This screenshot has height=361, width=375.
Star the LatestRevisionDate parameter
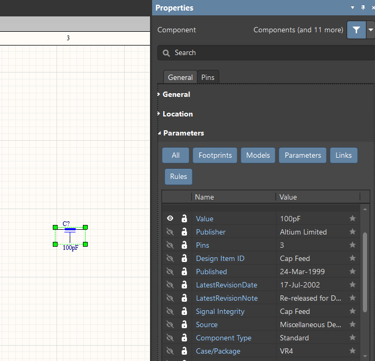tap(352, 284)
